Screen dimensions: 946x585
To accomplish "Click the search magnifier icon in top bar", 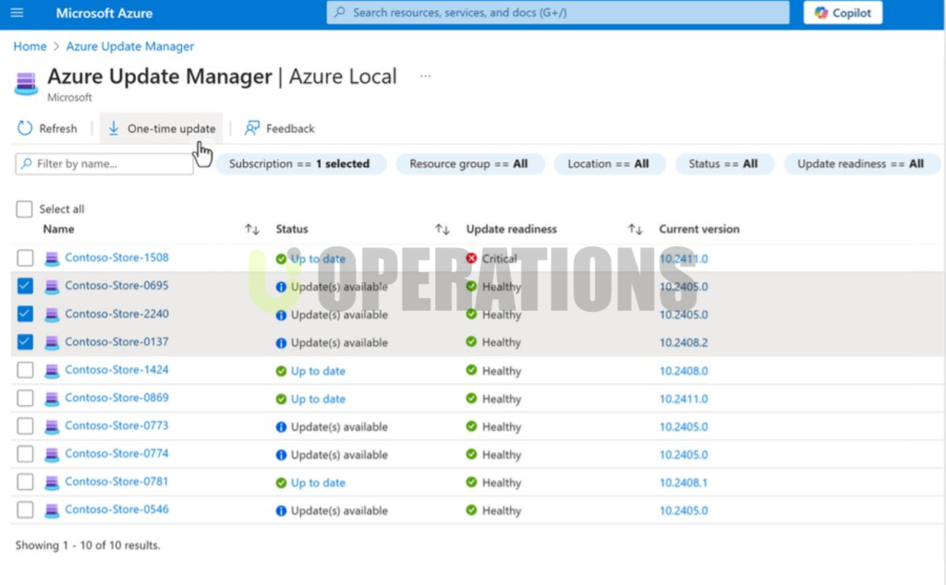I will pyautogui.click(x=340, y=12).
